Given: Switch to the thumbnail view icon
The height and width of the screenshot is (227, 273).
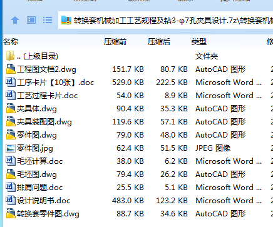Looking at the screenshot, I should tap(31, 20).
